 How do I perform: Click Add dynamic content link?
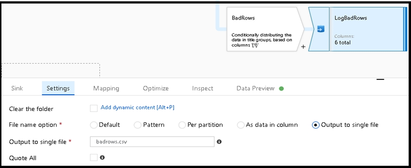pyautogui.click(x=138, y=107)
